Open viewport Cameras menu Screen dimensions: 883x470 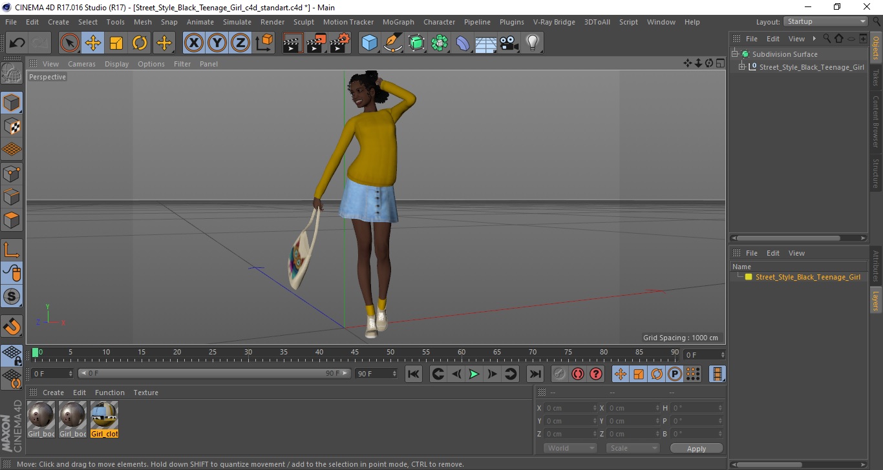81,64
